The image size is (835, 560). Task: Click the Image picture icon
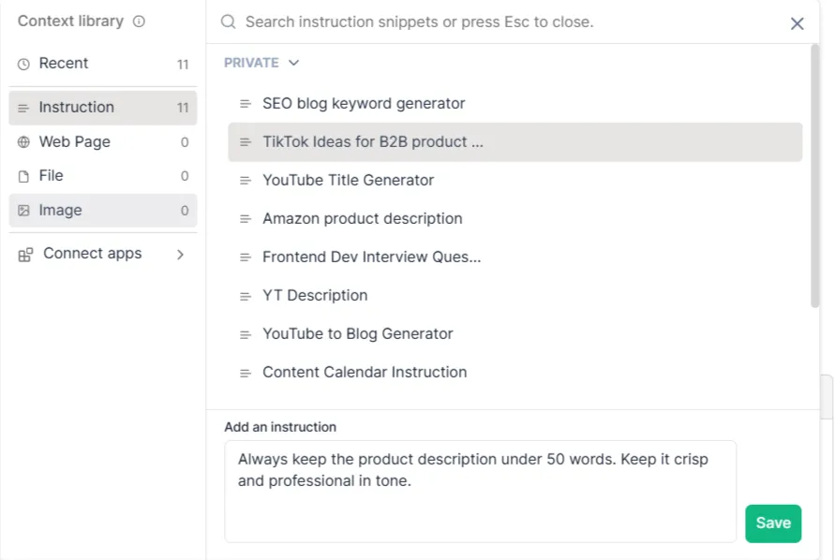coord(24,211)
